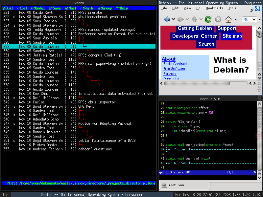Open the Support link on Debian page
Viewport: 263px width, 197px height.
tap(227, 28)
